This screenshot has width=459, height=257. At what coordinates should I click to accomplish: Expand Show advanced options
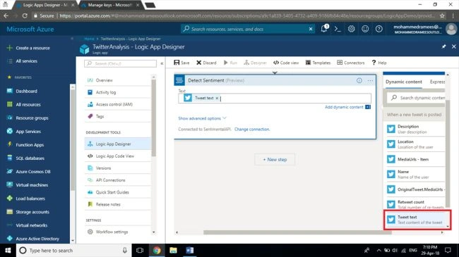pyautogui.click(x=202, y=118)
